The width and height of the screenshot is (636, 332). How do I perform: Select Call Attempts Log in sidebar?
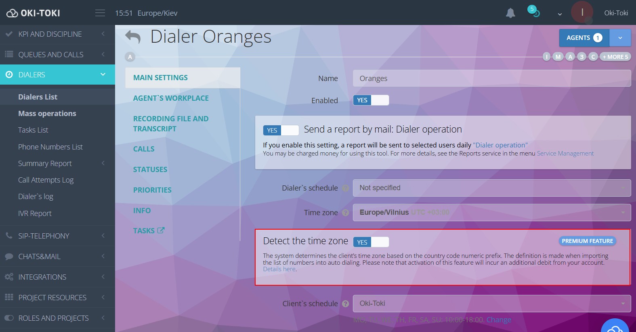pos(46,180)
